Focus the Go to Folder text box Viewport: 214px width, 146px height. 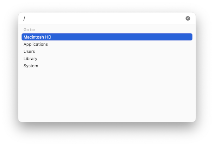coord(104,18)
